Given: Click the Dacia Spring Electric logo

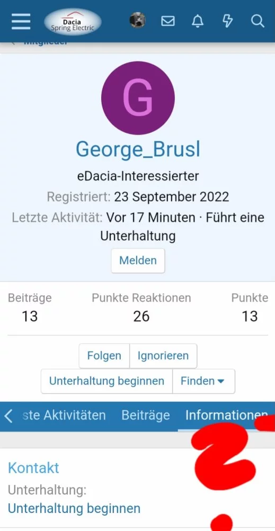Looking at the screenshot, I should (73, 22).
